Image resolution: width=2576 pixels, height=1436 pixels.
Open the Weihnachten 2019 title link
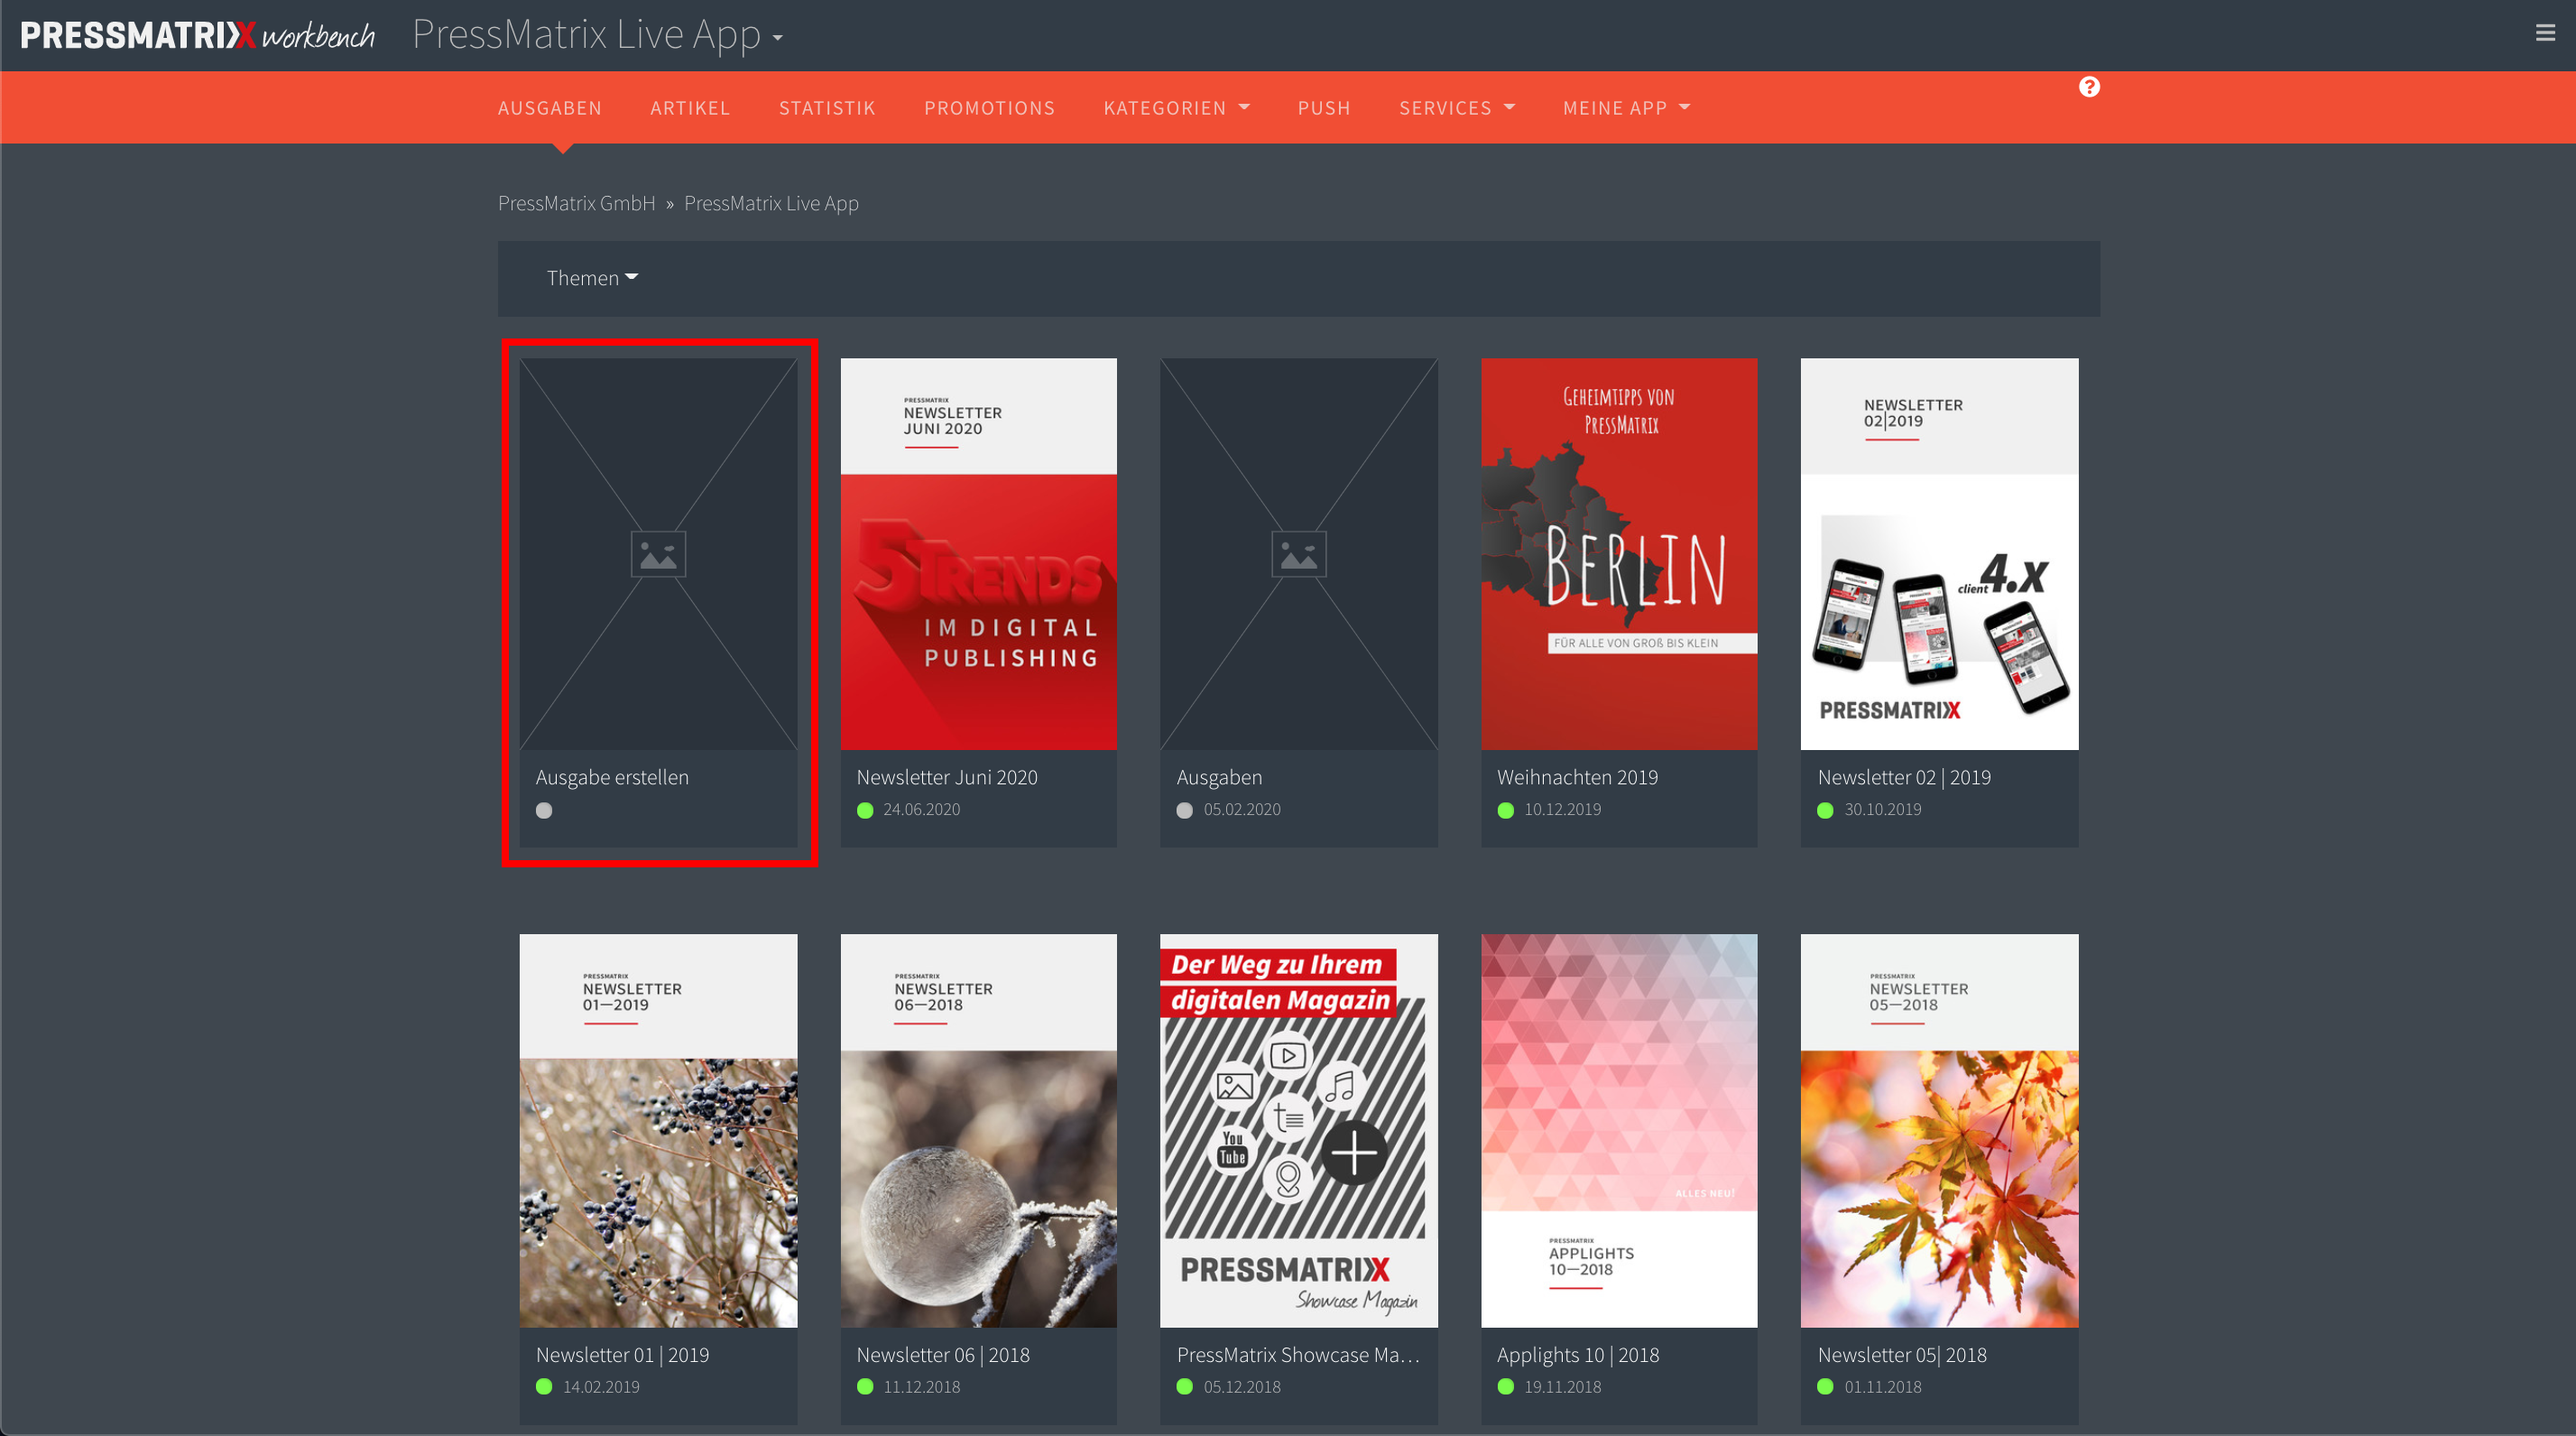click(x=1577, y=777)
